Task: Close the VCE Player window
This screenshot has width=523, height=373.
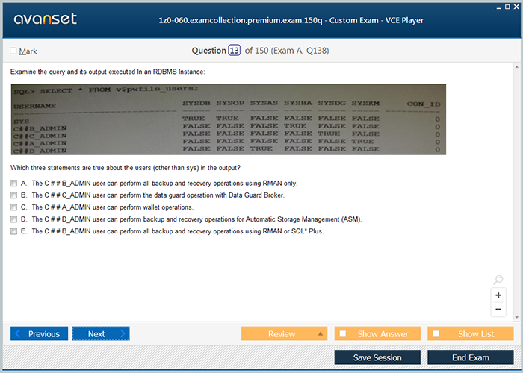Action: coord(516,7)
